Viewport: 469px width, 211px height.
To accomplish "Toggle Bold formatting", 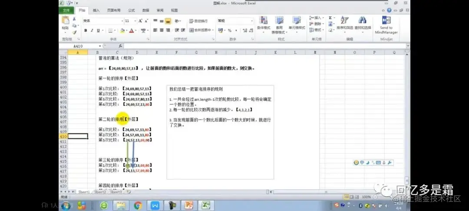I will click(86, 30).
